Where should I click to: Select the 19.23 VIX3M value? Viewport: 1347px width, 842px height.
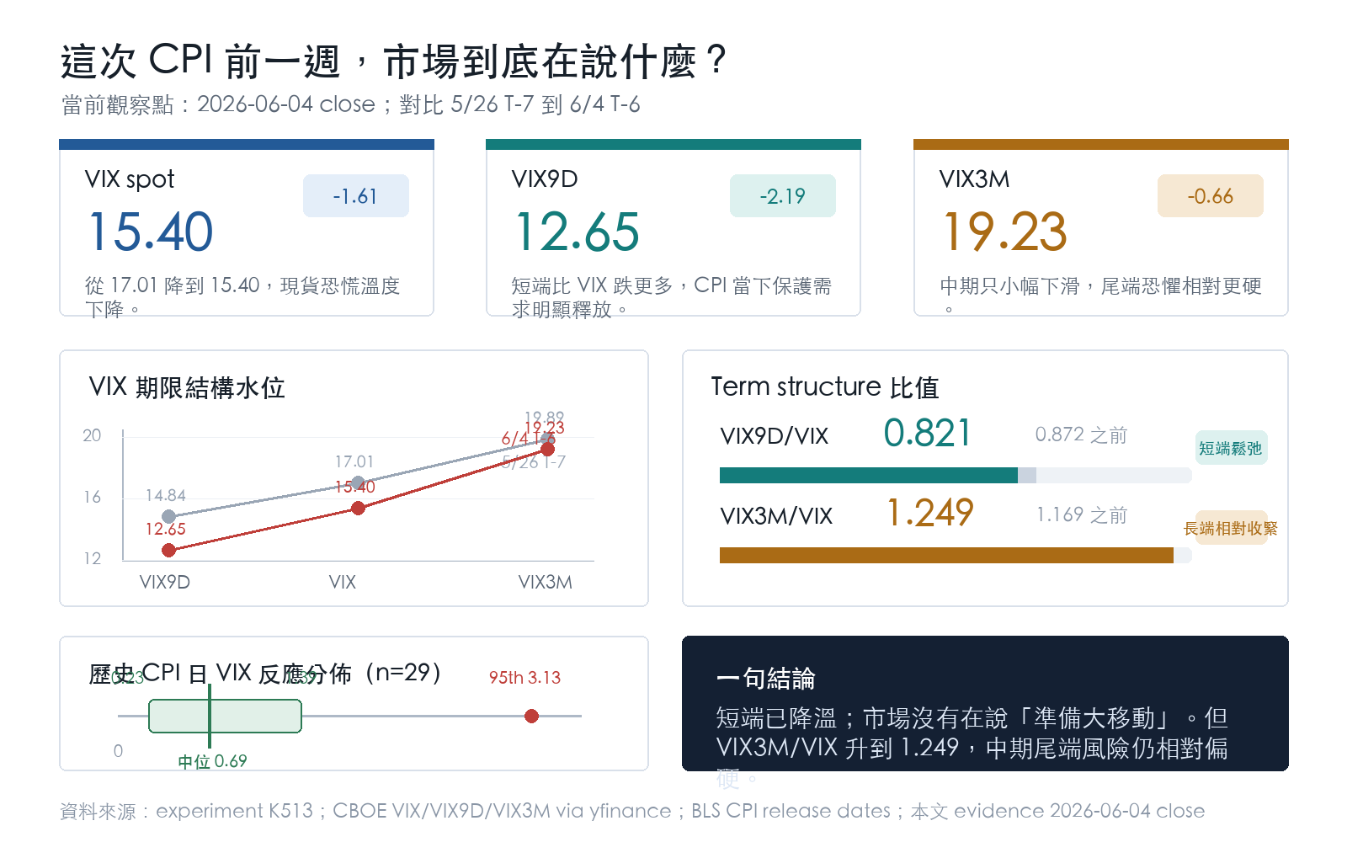coord(1004,232)
